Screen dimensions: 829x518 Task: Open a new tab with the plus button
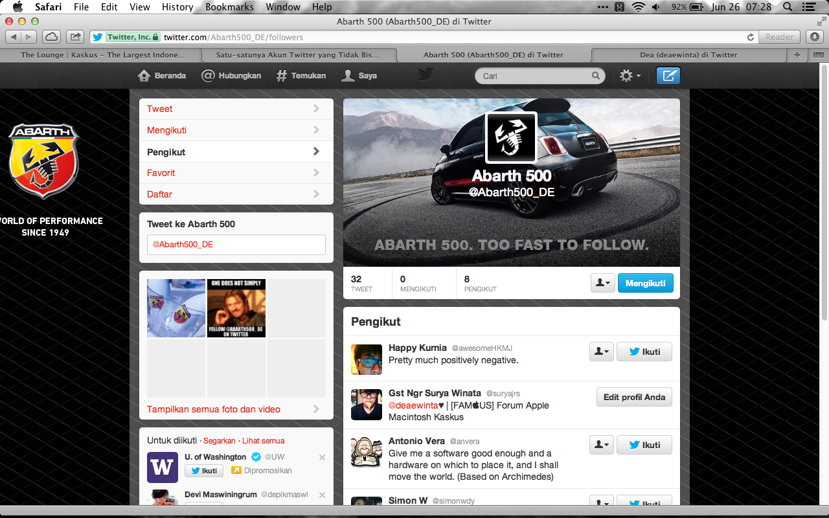click(x=797, y=55)
